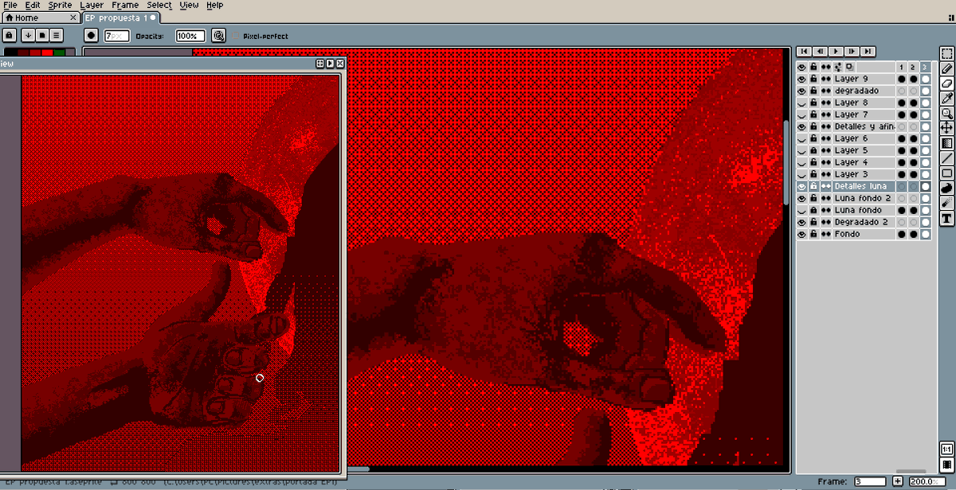
Task: Open the palette options hamburger menu
Action: (57, 35)
